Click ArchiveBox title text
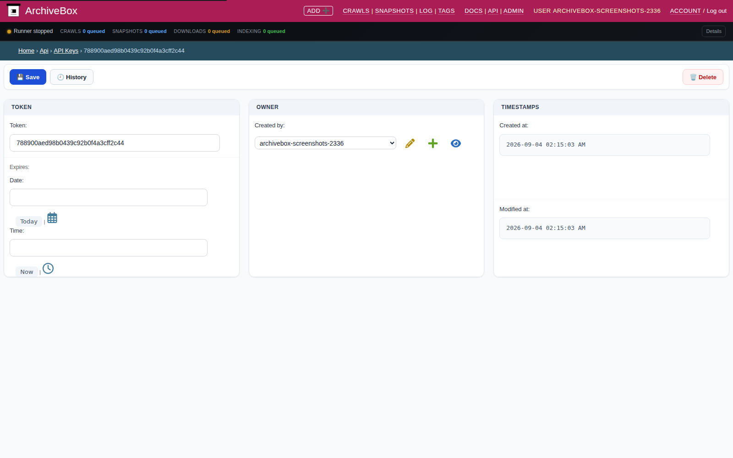The height and width of the screenshot is (458, 733). 51,11
